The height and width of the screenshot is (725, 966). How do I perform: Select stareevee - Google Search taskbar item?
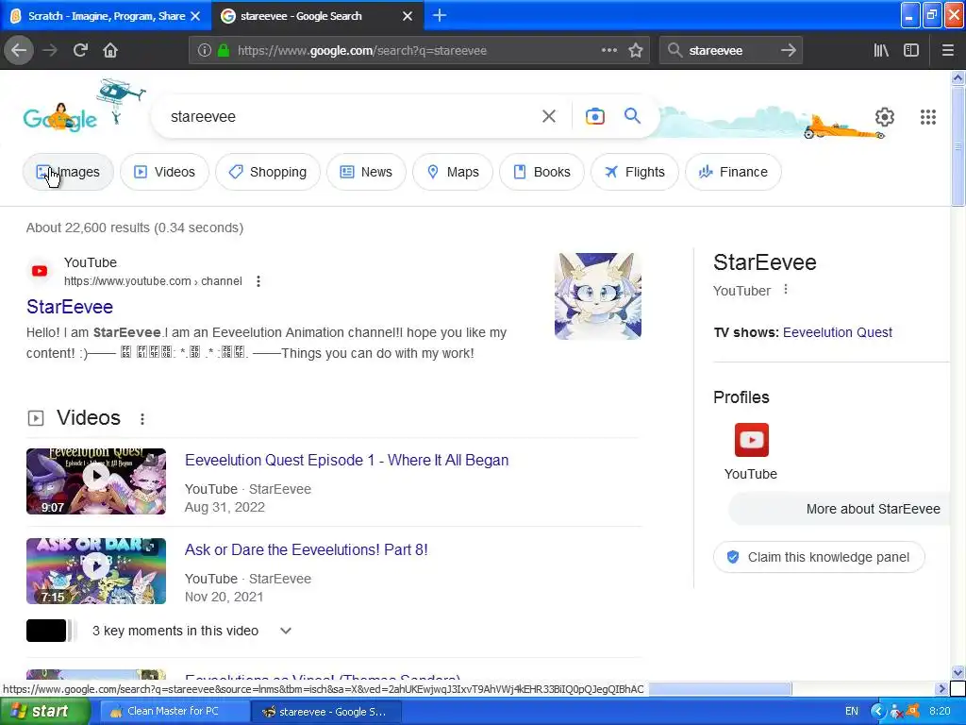tap(325, 712)
